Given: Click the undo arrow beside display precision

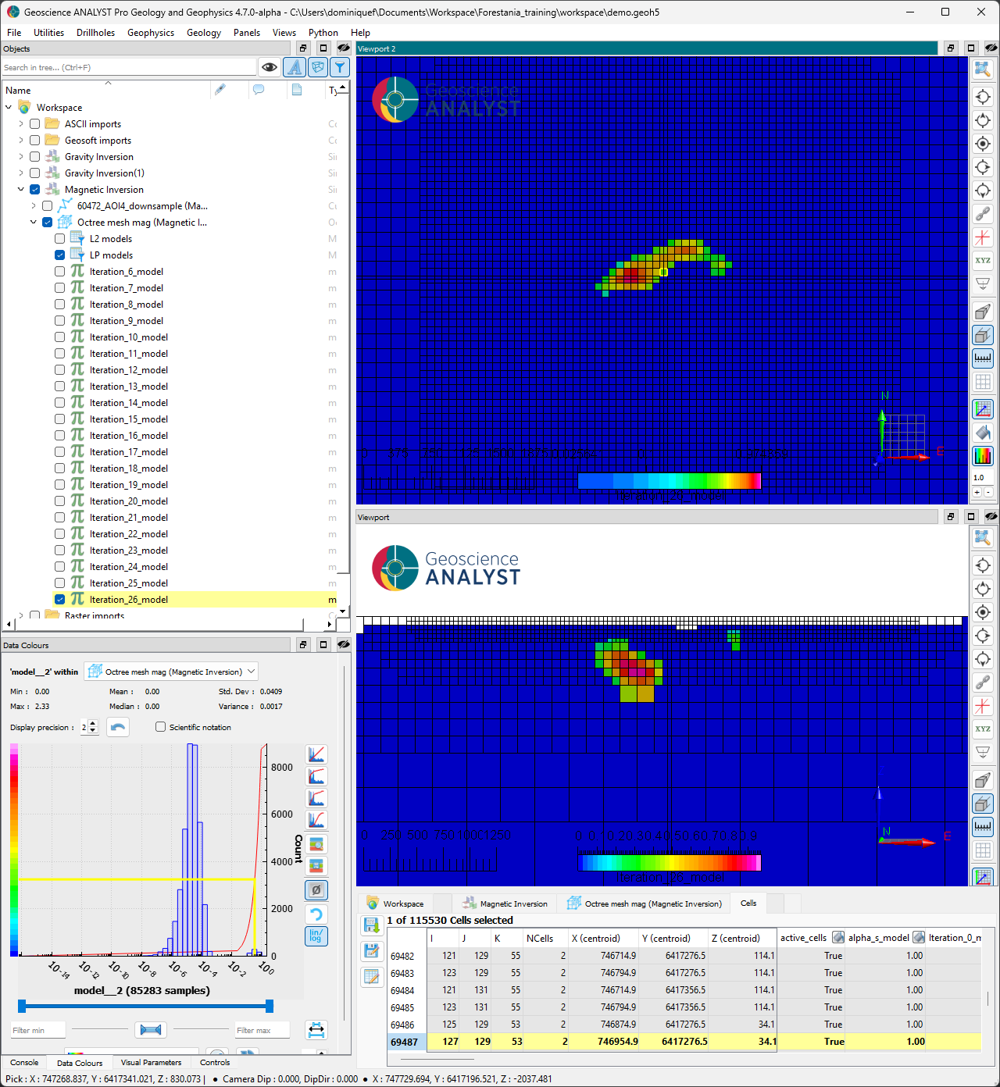Looking at the screenshot, I should point(118,727).
